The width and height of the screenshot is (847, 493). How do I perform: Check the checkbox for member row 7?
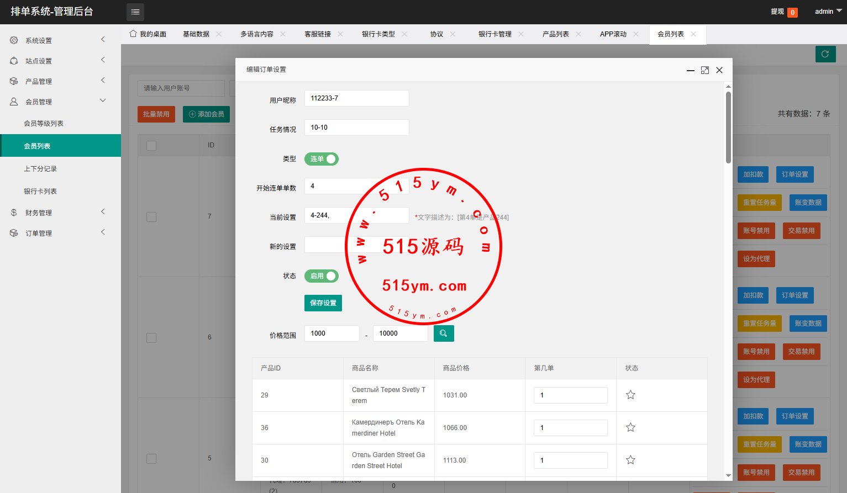(x=151, y=217)
